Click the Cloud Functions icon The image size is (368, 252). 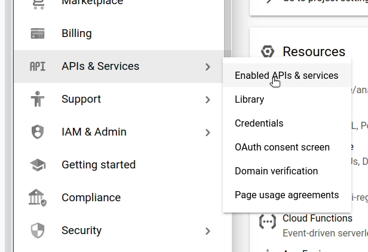(267, 222)
